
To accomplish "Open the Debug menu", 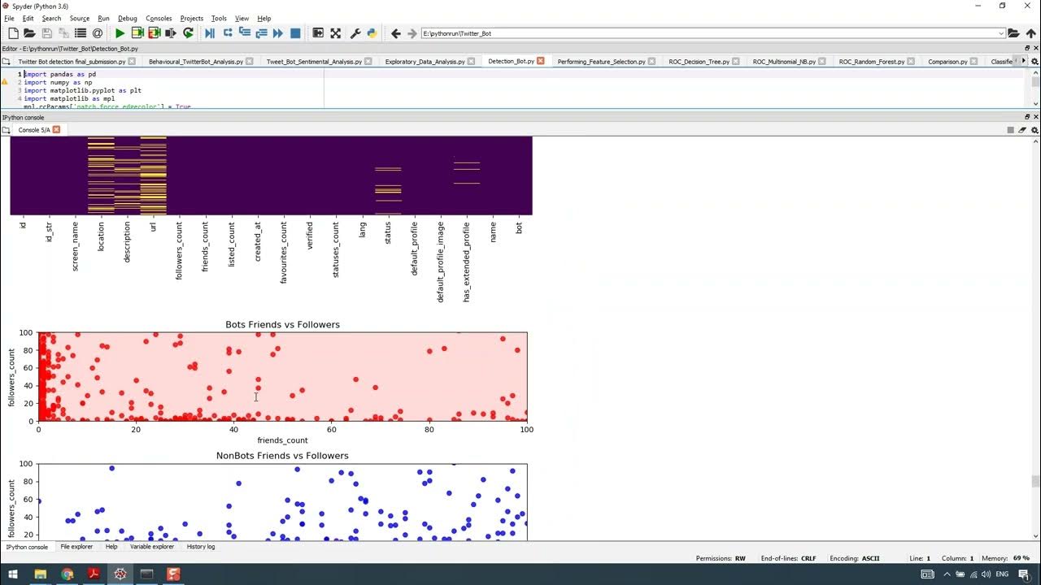I will click(x=128, y=18).
